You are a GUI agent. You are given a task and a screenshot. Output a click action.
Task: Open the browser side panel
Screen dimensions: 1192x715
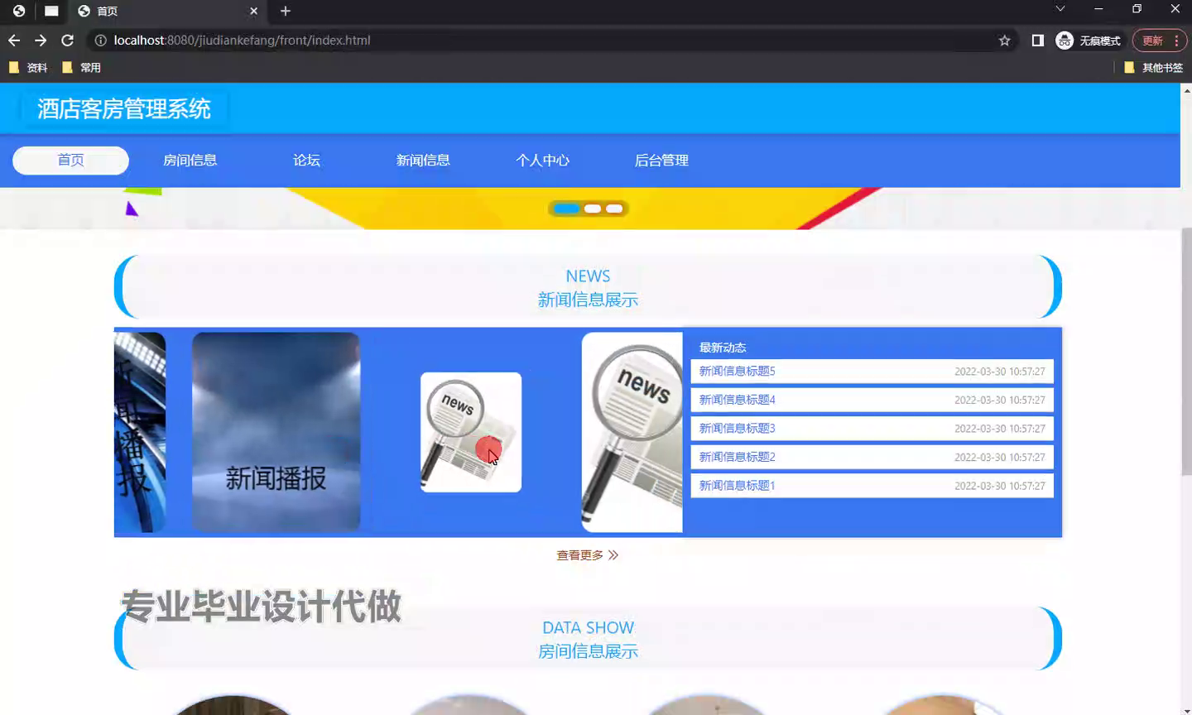tap(1037, 41)
